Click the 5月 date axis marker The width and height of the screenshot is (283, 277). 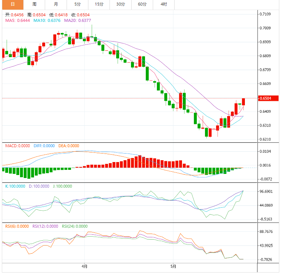click(173, 266)
